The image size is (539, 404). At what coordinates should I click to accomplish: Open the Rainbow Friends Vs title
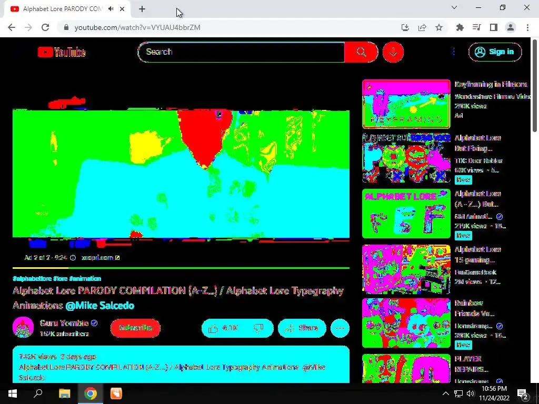(x=474, y=308)
